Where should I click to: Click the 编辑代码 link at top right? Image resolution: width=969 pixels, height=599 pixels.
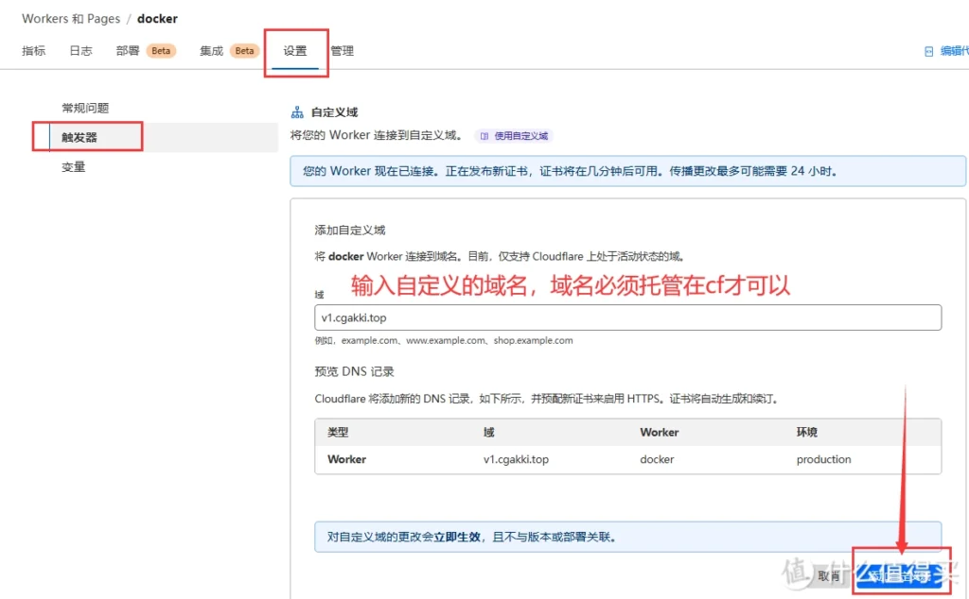953,52
